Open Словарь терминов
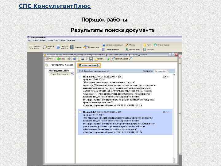Image resolution: width=221 pixels, height=166 pixels. pyautogui.click(x=110, y=49)
